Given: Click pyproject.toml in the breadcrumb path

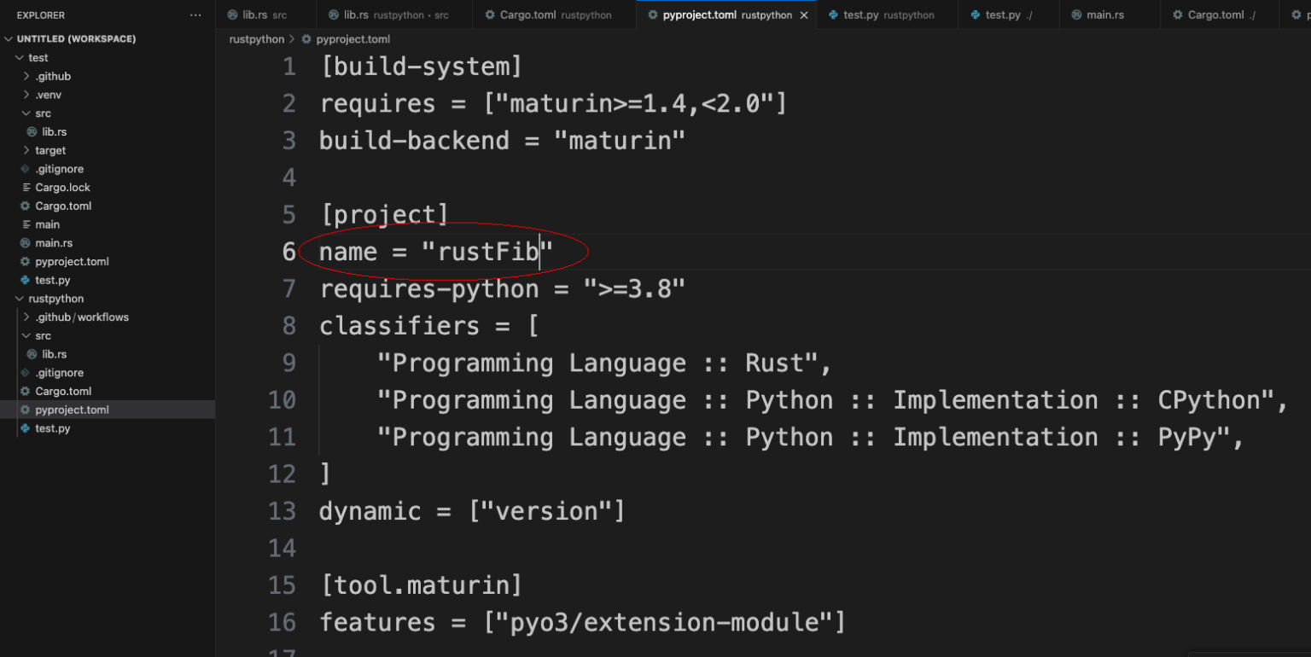Looking at the screenshot, I should [353, 39].
